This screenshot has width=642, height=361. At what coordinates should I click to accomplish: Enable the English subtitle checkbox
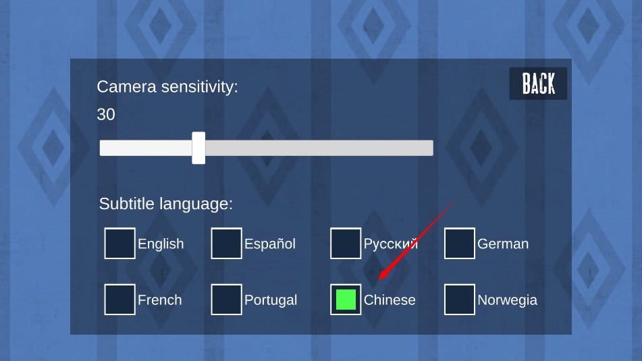(x=119, y=244)
